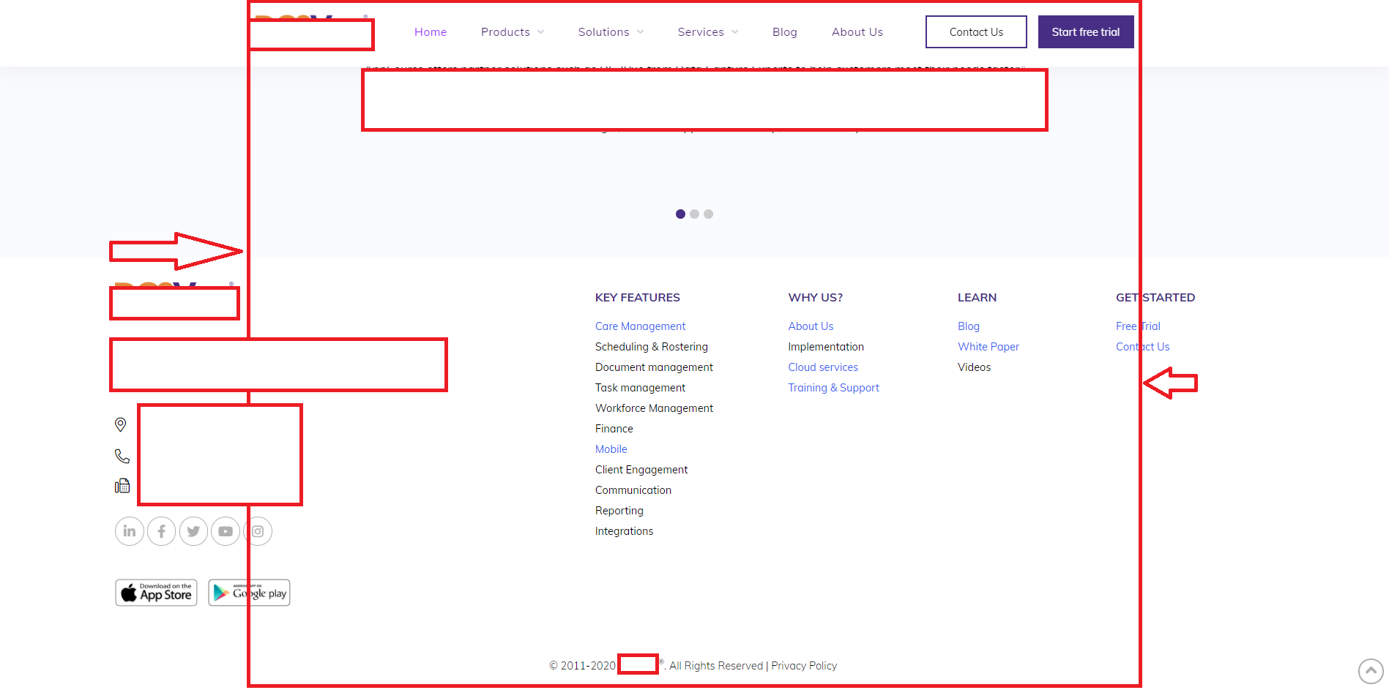Open the Privacy Policy link
Screen dimensions: 1389x690
coord(804,666)
